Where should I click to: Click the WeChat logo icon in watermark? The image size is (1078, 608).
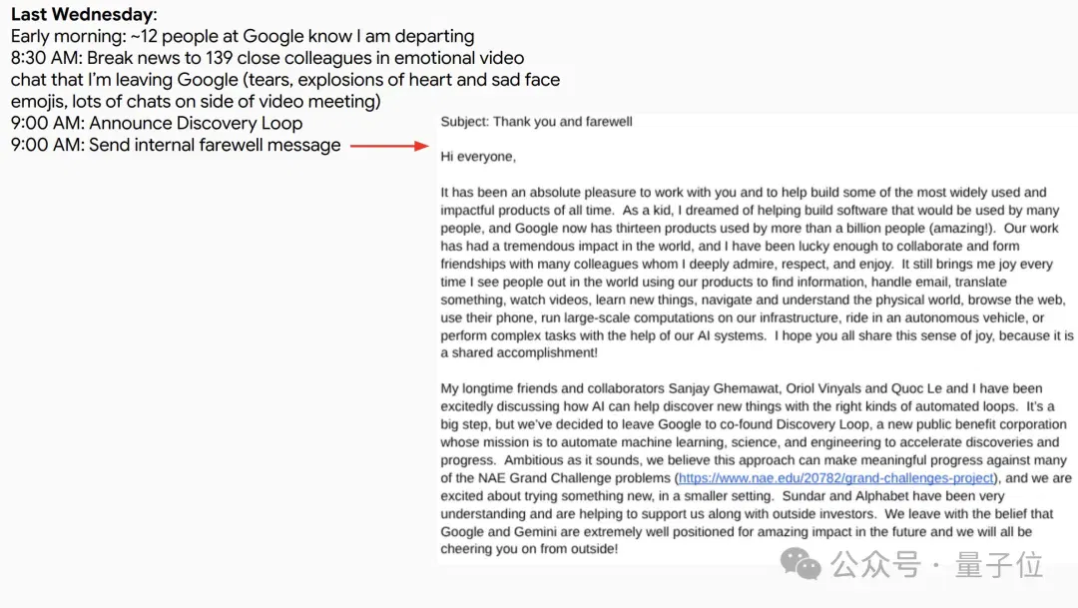[801, 564]
